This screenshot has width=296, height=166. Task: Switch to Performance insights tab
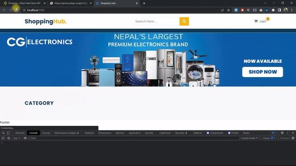point(67,133)
